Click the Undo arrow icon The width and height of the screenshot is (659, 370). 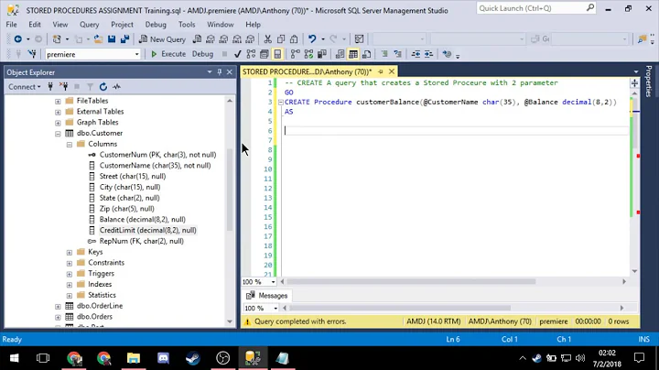pos(312,39)
